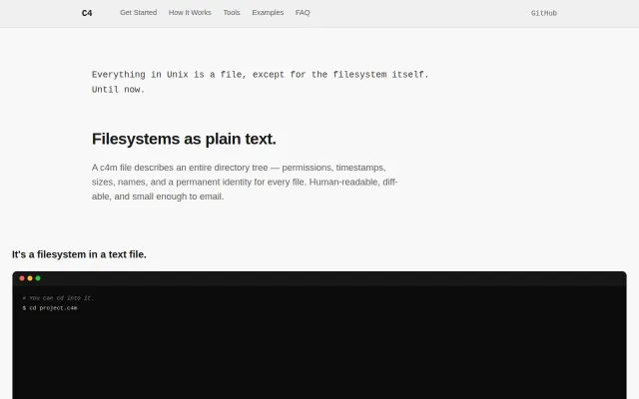Open the Get Started nav item

[138, 13]
